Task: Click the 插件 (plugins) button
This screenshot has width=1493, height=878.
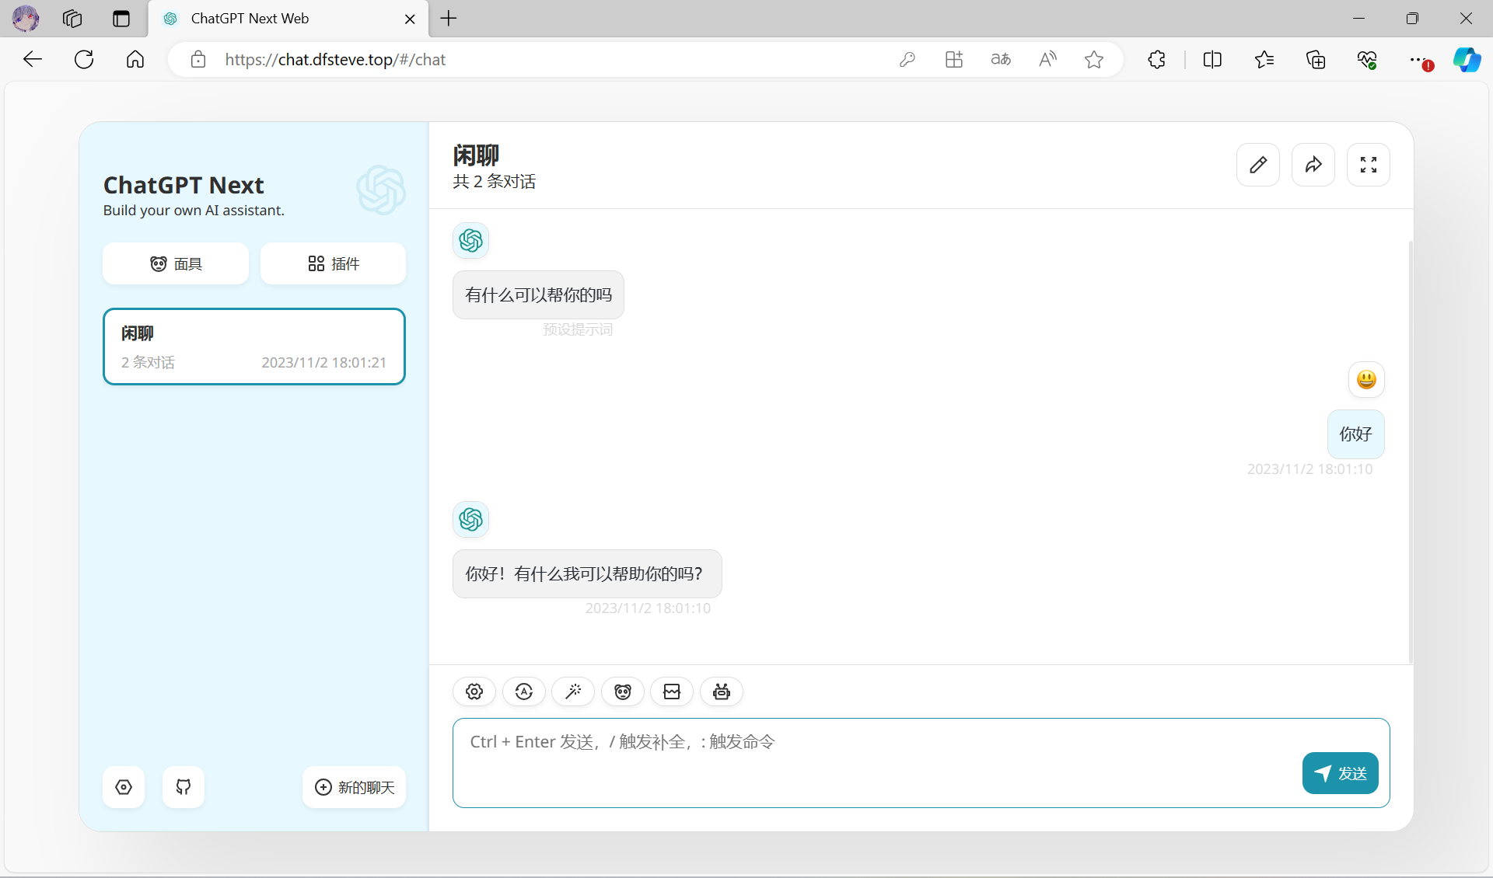Action: point(333,263)
